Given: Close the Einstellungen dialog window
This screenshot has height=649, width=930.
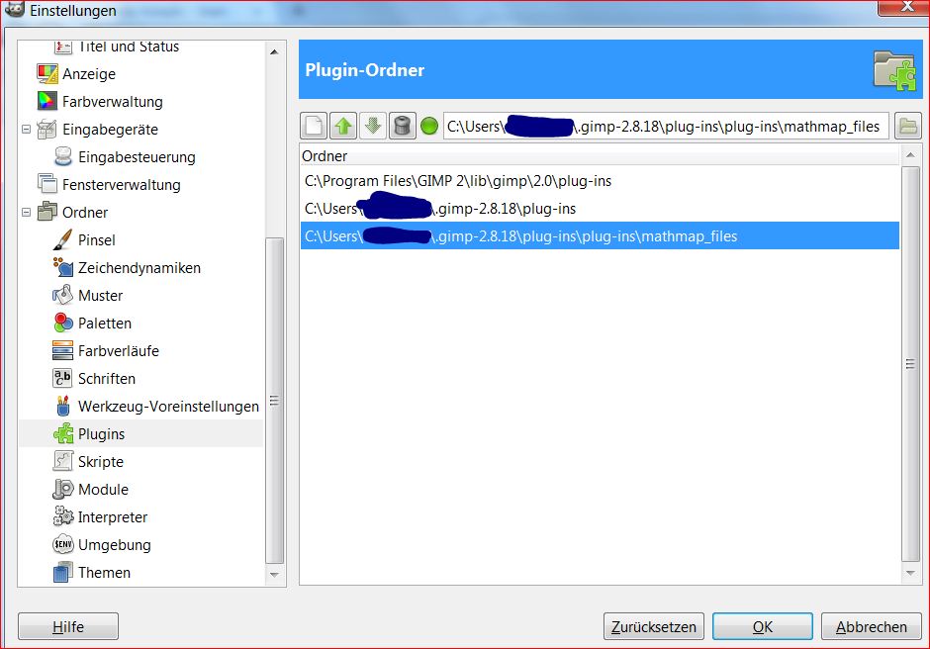Looking at the screenshot, I should point(906,7).
